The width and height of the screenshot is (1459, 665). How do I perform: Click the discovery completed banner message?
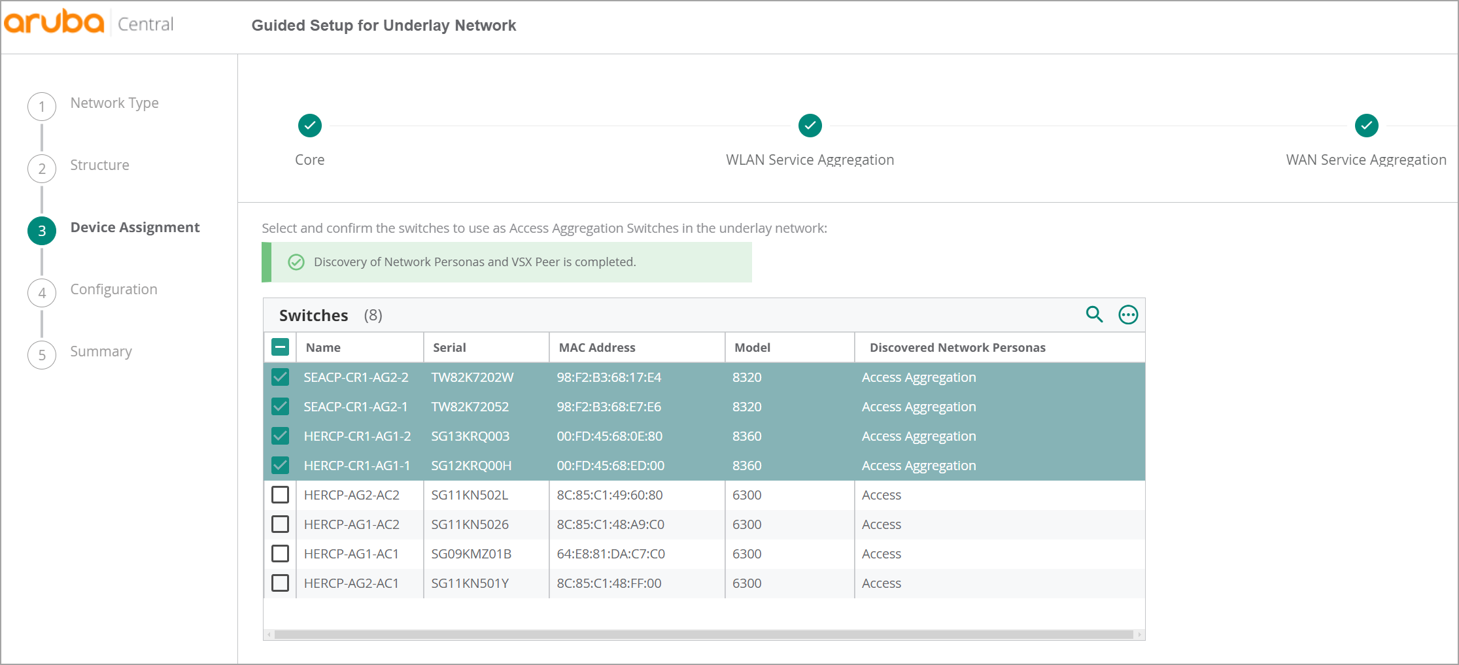click(x=475, y=262)
